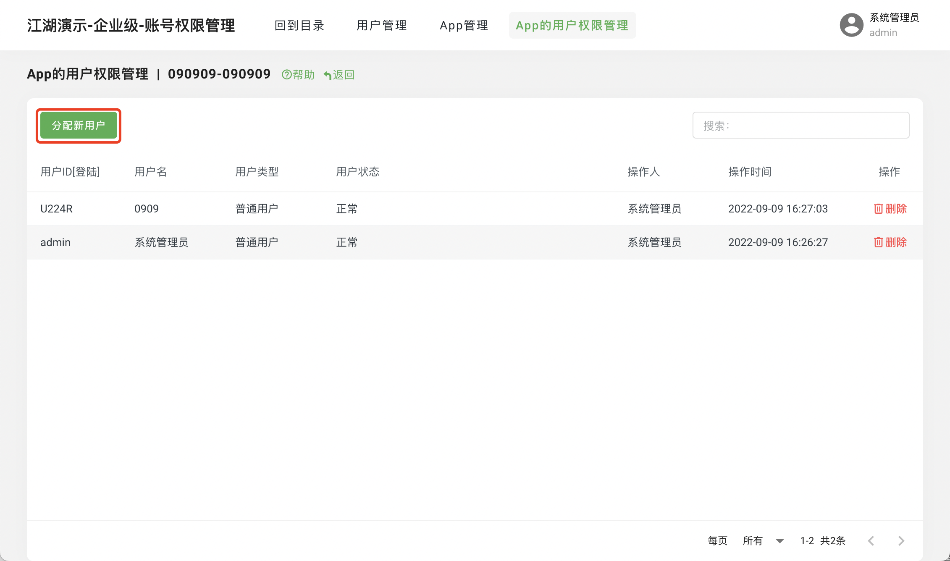This screenshot has width=950, height=561.
Task: Click the return arrow icon
Action: coord(328,75)
